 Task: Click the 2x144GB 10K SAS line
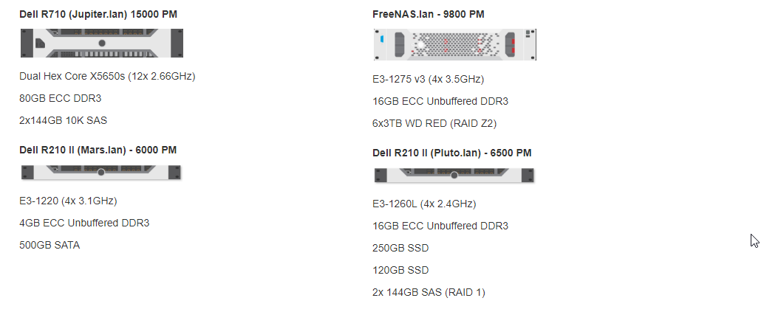pos(63,119)
